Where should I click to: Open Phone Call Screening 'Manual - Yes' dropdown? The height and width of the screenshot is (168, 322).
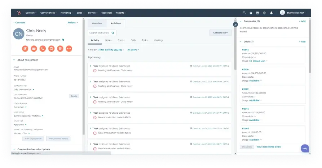click(x=22, y=133)
